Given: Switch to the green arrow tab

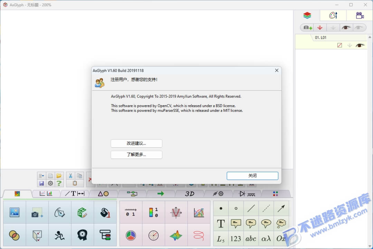Looking at the screenshot, I should click(x=161, y=193).
